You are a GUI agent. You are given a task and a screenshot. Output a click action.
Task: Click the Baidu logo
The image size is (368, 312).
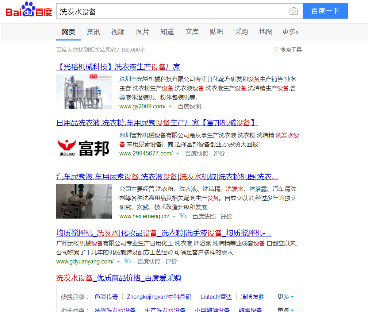pos(28,10)
